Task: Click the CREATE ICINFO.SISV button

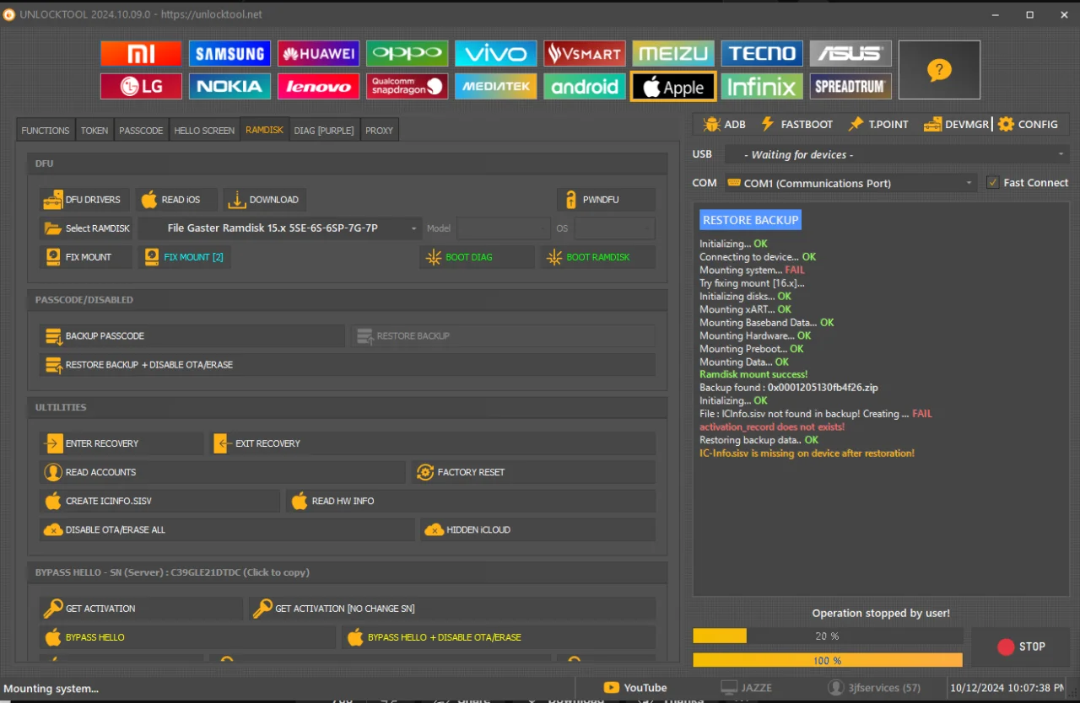Action: click(159, 501)
